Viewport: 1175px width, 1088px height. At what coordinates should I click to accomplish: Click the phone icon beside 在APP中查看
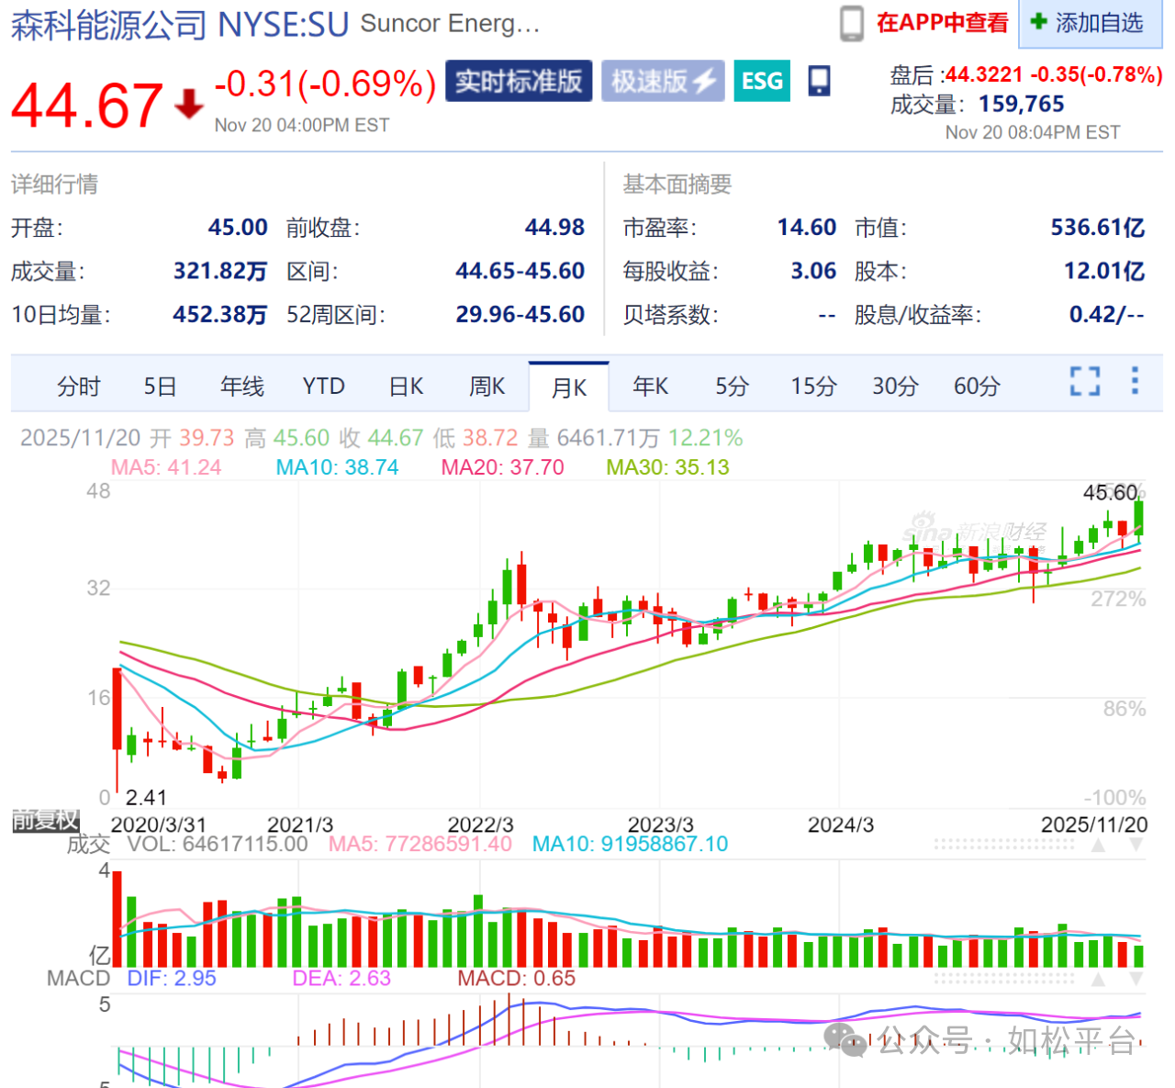click(851, 24)
